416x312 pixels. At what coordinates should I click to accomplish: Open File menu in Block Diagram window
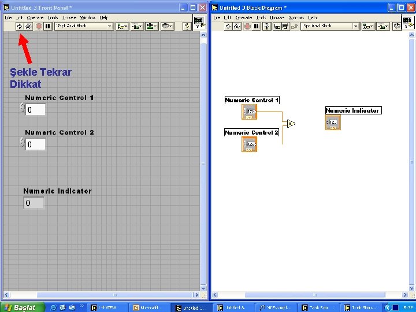point(217,17)
